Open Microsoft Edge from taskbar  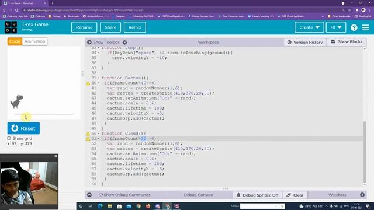coord(100,206)
